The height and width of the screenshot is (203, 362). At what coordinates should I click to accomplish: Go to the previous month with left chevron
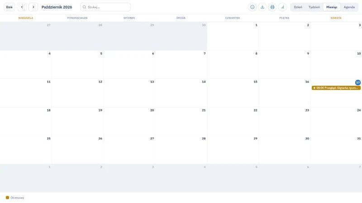click(x=22, y=7)
